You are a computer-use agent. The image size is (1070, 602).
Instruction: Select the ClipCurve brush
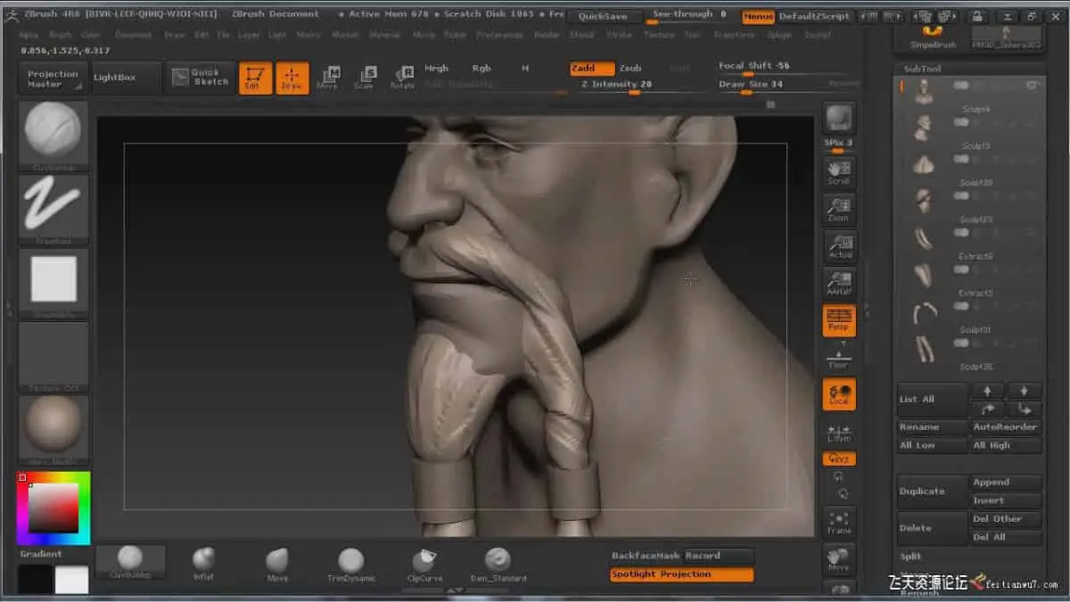coord(424,564)
